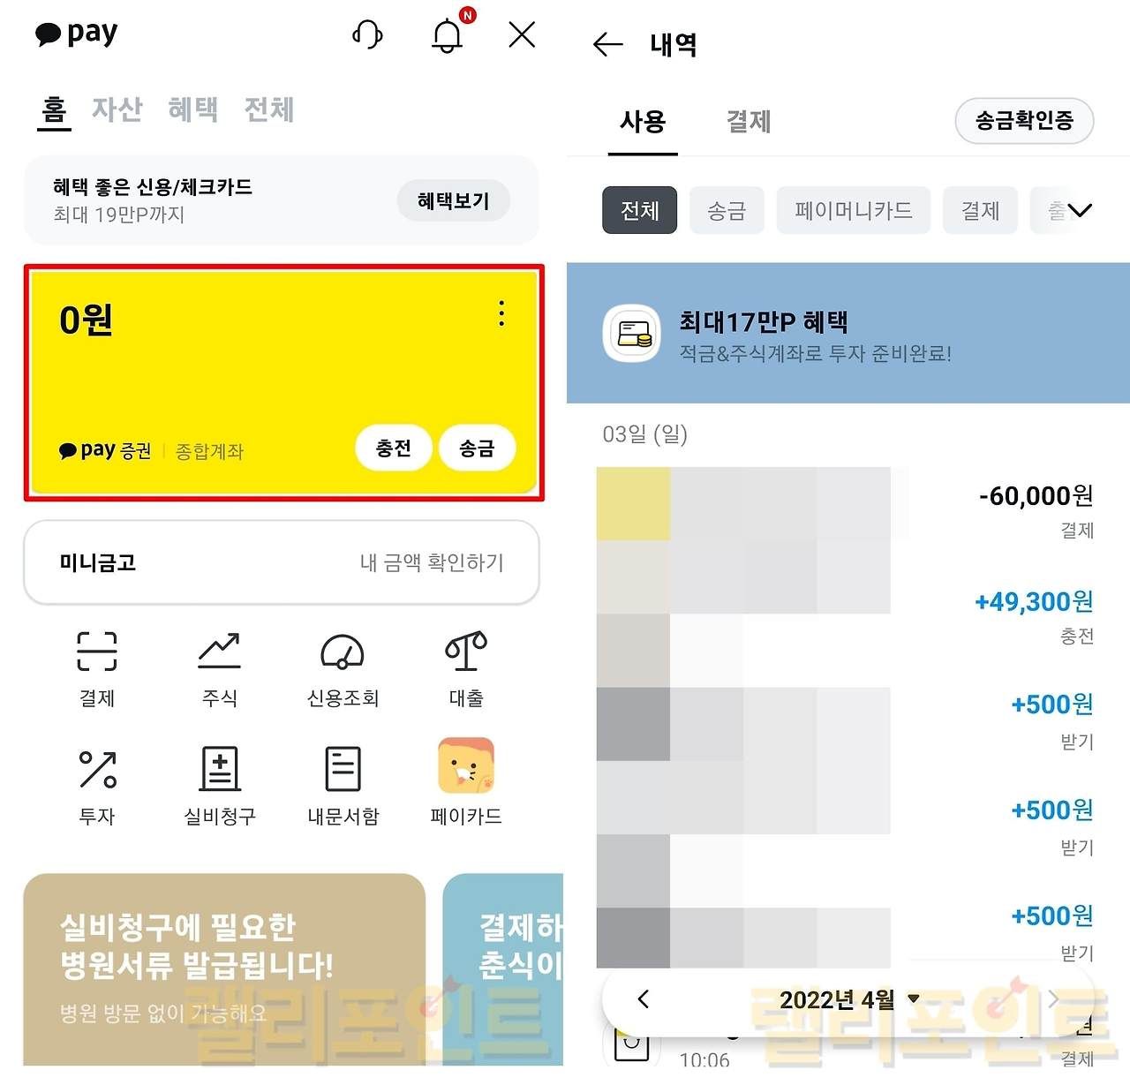Screen dimensions: 1130x1085
Task: Open the three-dot menu on balance card
Action: (x=501, y=313)
